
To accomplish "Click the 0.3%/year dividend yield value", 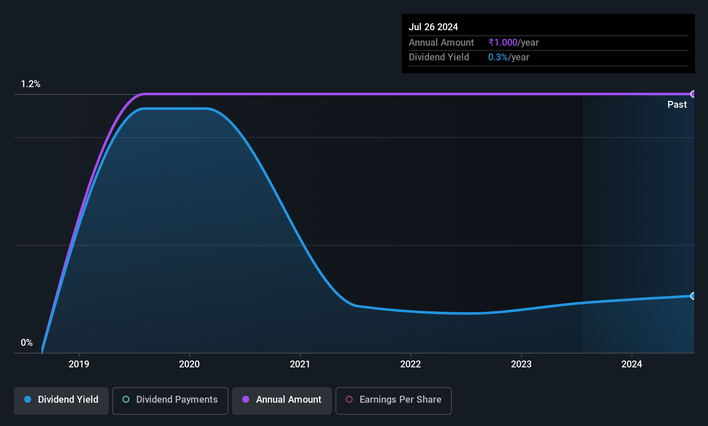I will pos(509,57).
